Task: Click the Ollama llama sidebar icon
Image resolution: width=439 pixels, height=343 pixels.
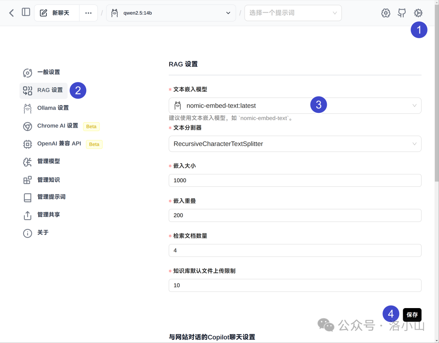Action: (28, 108)
